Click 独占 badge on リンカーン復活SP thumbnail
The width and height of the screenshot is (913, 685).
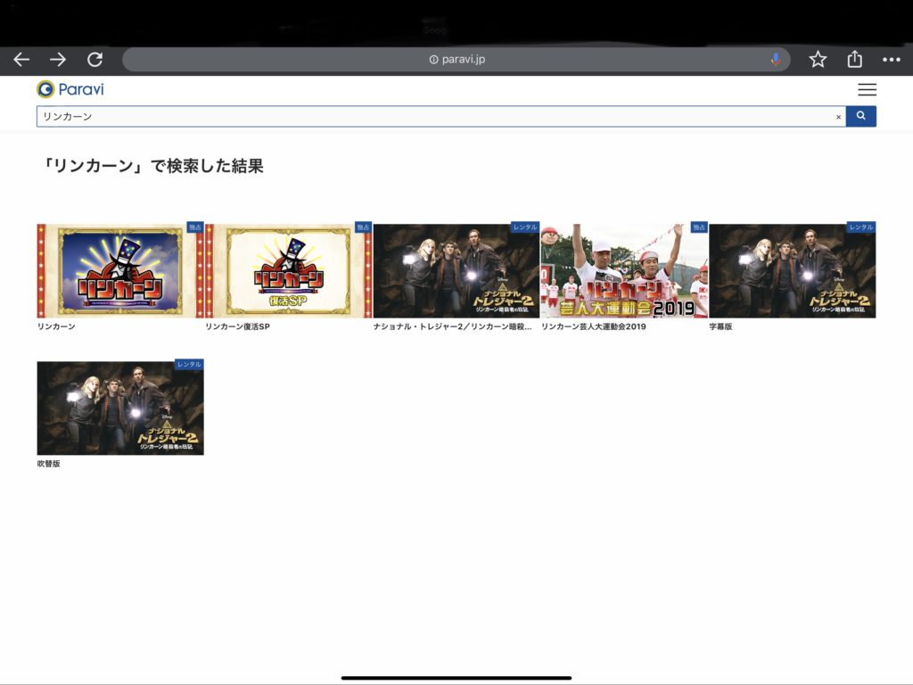pos(364,227)
